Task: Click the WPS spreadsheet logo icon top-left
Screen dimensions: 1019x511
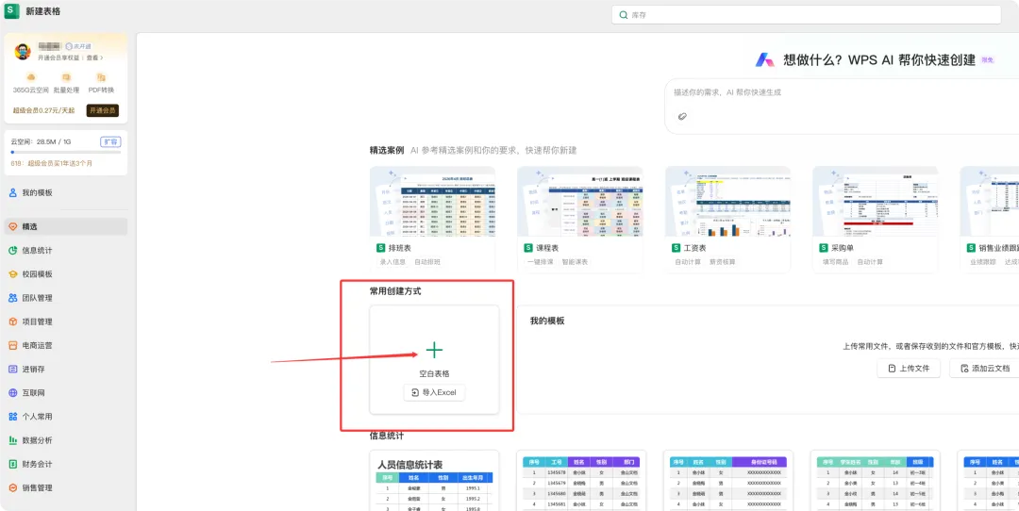Action: coord(12,11)
